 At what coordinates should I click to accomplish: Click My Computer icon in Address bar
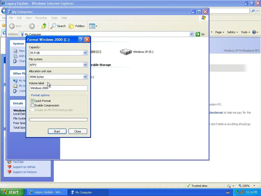point(22,34)
